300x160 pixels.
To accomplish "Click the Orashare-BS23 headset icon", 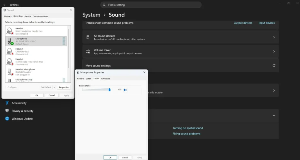I will pyautogui.click(x=10, y=52).
